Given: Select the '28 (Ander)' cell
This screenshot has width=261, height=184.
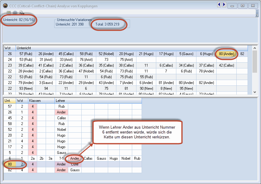Looking at the screenshot, I should 26,71.
